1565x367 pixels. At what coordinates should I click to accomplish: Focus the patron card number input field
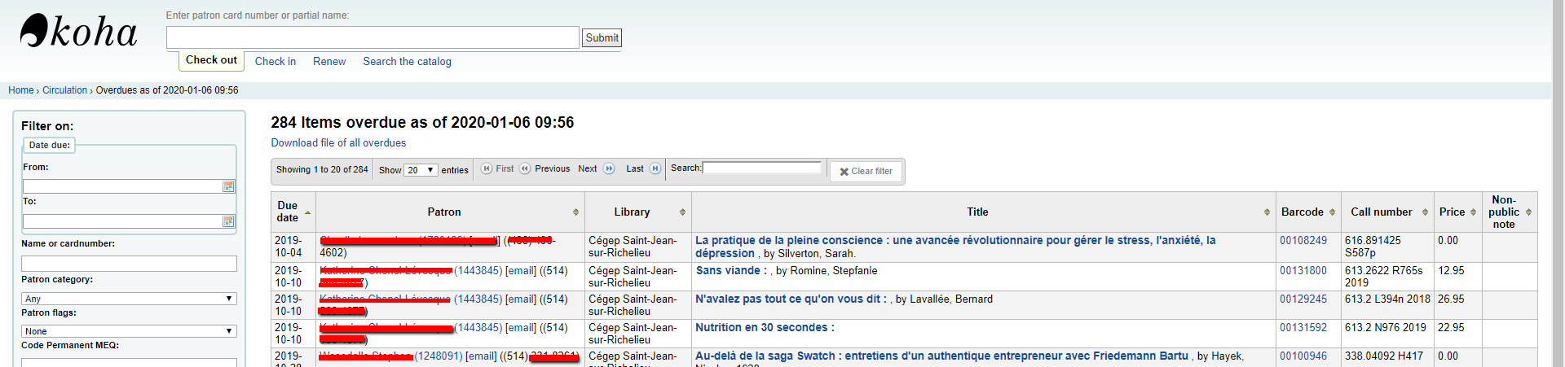(373, 37)
